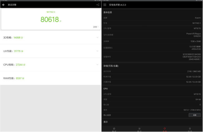Screen dimensions: 203x132
Task: Click the brand value Xiaomi
Action: coord(198,18)
